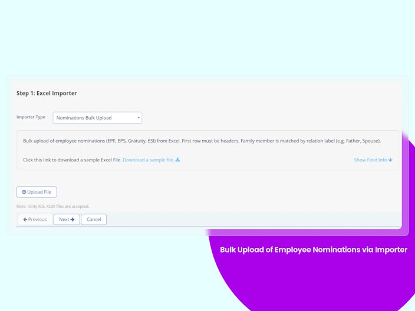Open the Importer Type dropdown

click(x=97, y=118)
